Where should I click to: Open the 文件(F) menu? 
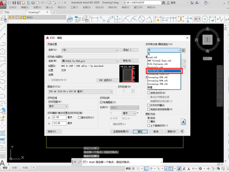(13, 7)
